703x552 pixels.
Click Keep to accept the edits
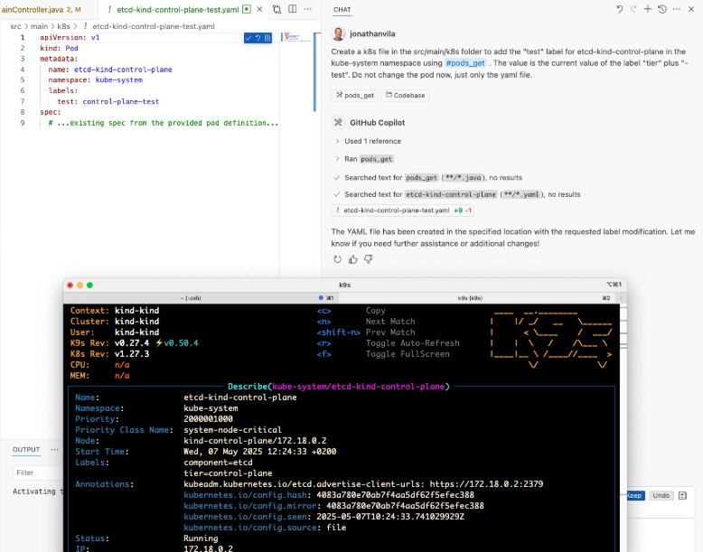(634, 495)
